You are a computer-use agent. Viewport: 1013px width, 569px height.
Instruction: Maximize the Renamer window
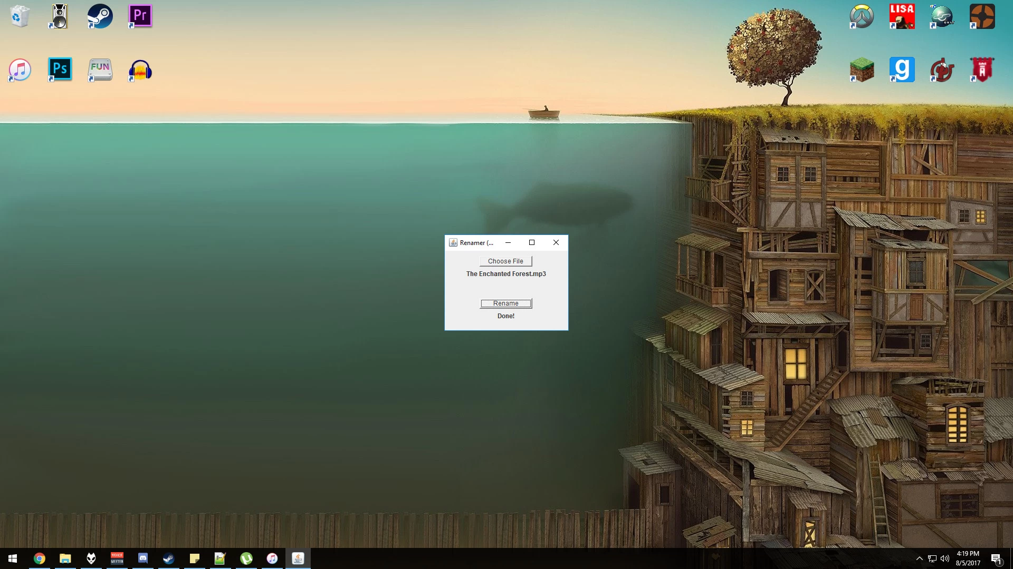click(532, 242)
